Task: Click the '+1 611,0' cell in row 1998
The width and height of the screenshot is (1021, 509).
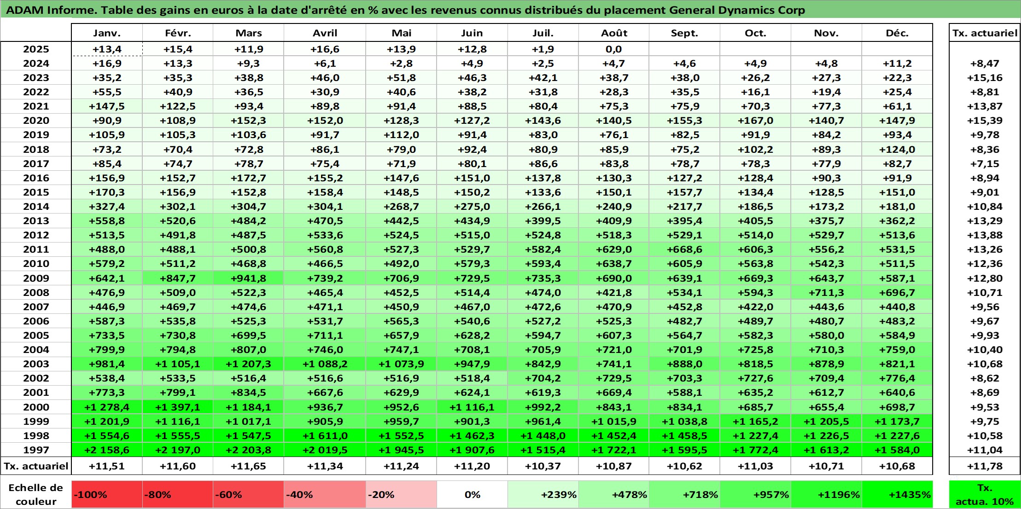Action: [325, 436]
